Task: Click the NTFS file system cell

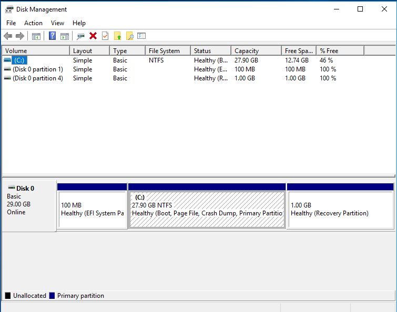Action: [x=156, y=60]
